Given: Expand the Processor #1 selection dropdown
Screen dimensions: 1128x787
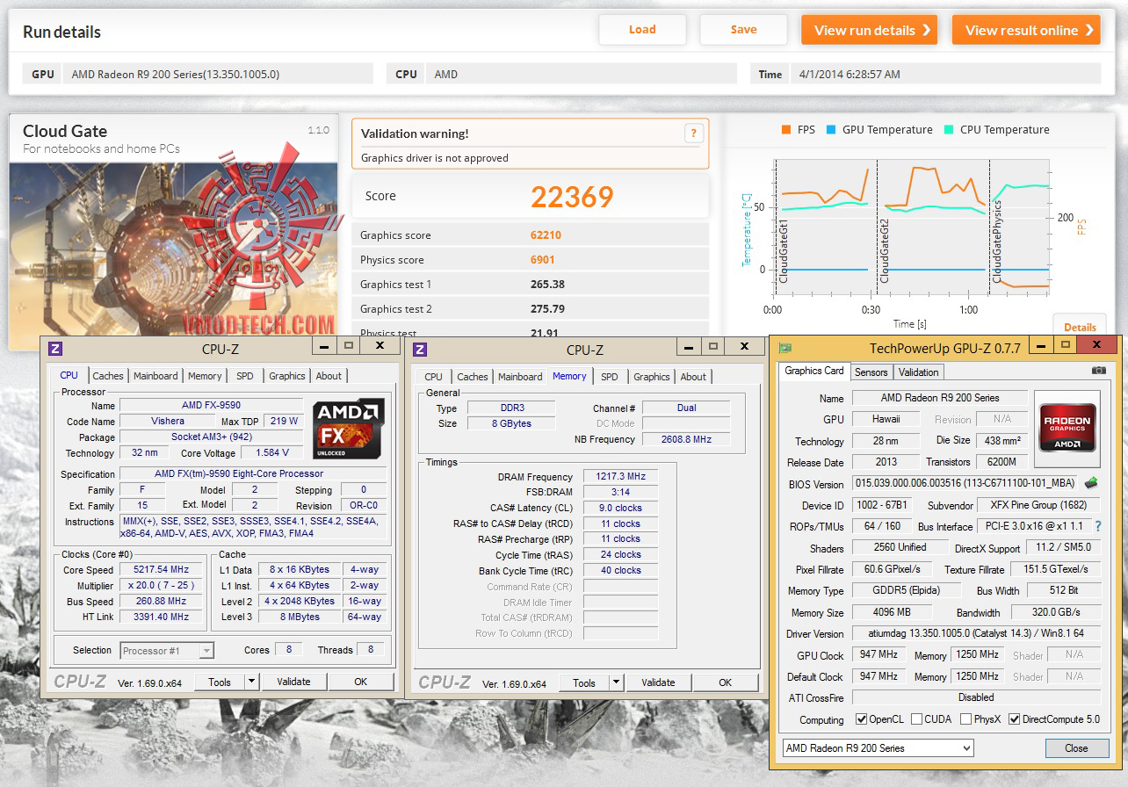Looking at the screenshot, I should tap(167, 651).
